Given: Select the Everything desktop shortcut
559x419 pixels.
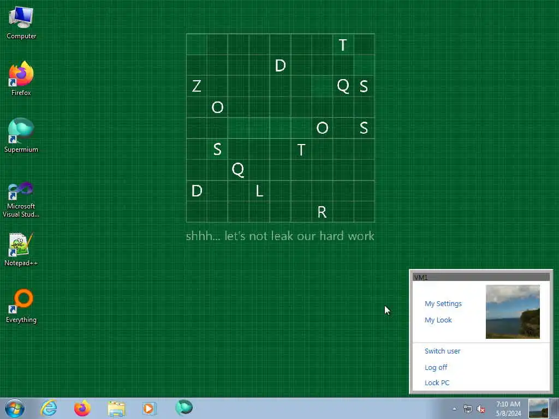Looking at the screenshot, I should [x=21, y=306].
